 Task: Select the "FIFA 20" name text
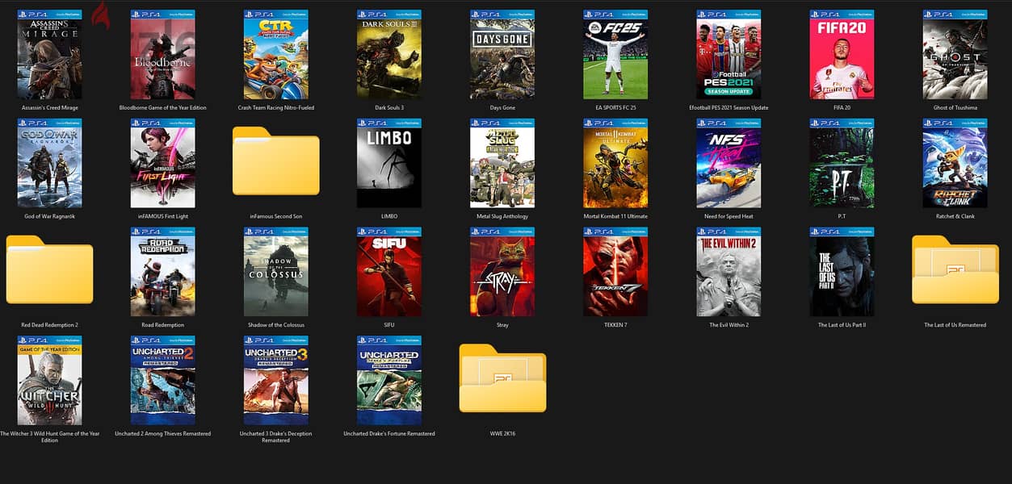(x=842, y=107)
